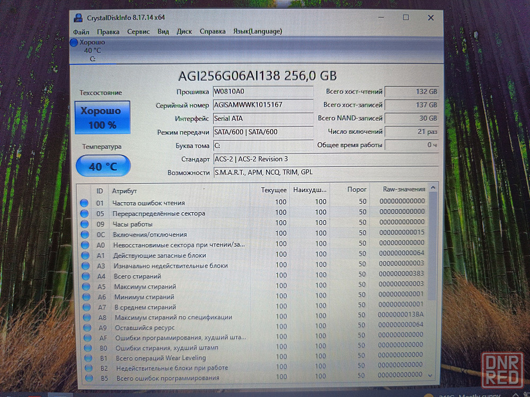Click the Текущее column header
Viewport: 530px width, 397px height.
pos(269,190)
